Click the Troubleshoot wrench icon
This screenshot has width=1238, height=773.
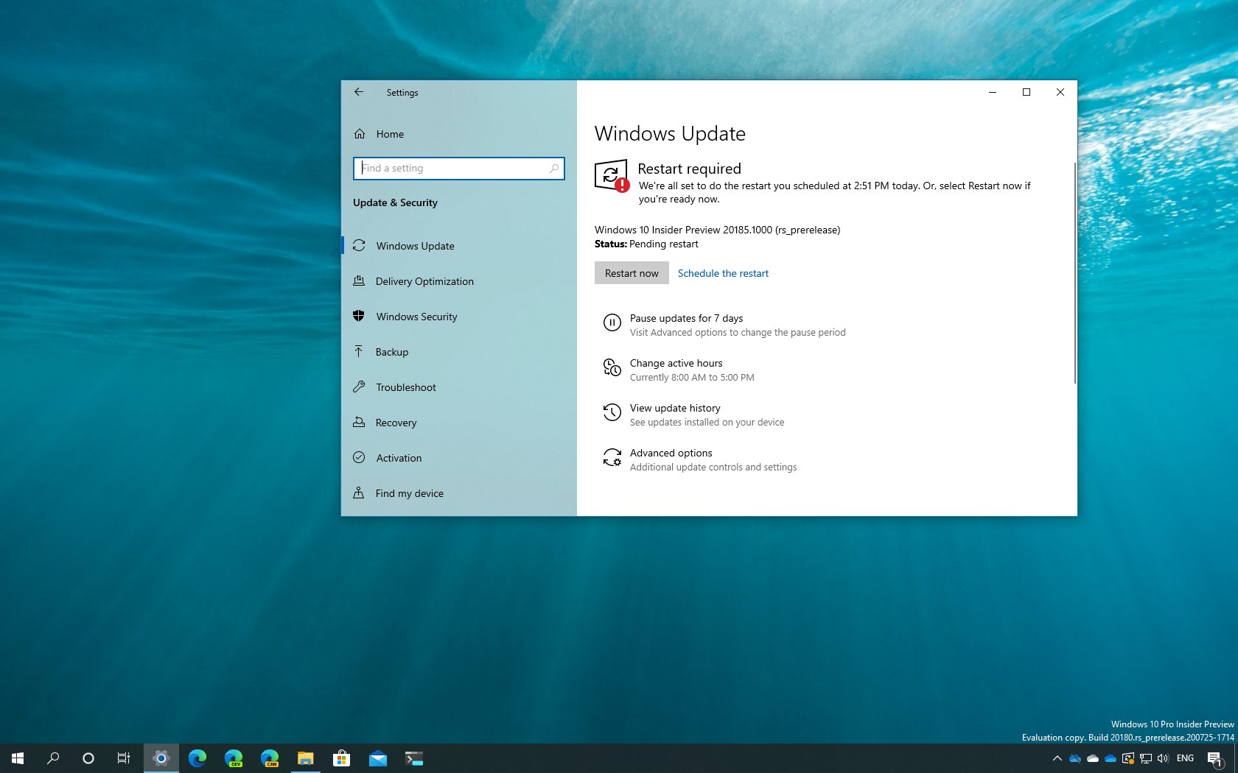359,387
